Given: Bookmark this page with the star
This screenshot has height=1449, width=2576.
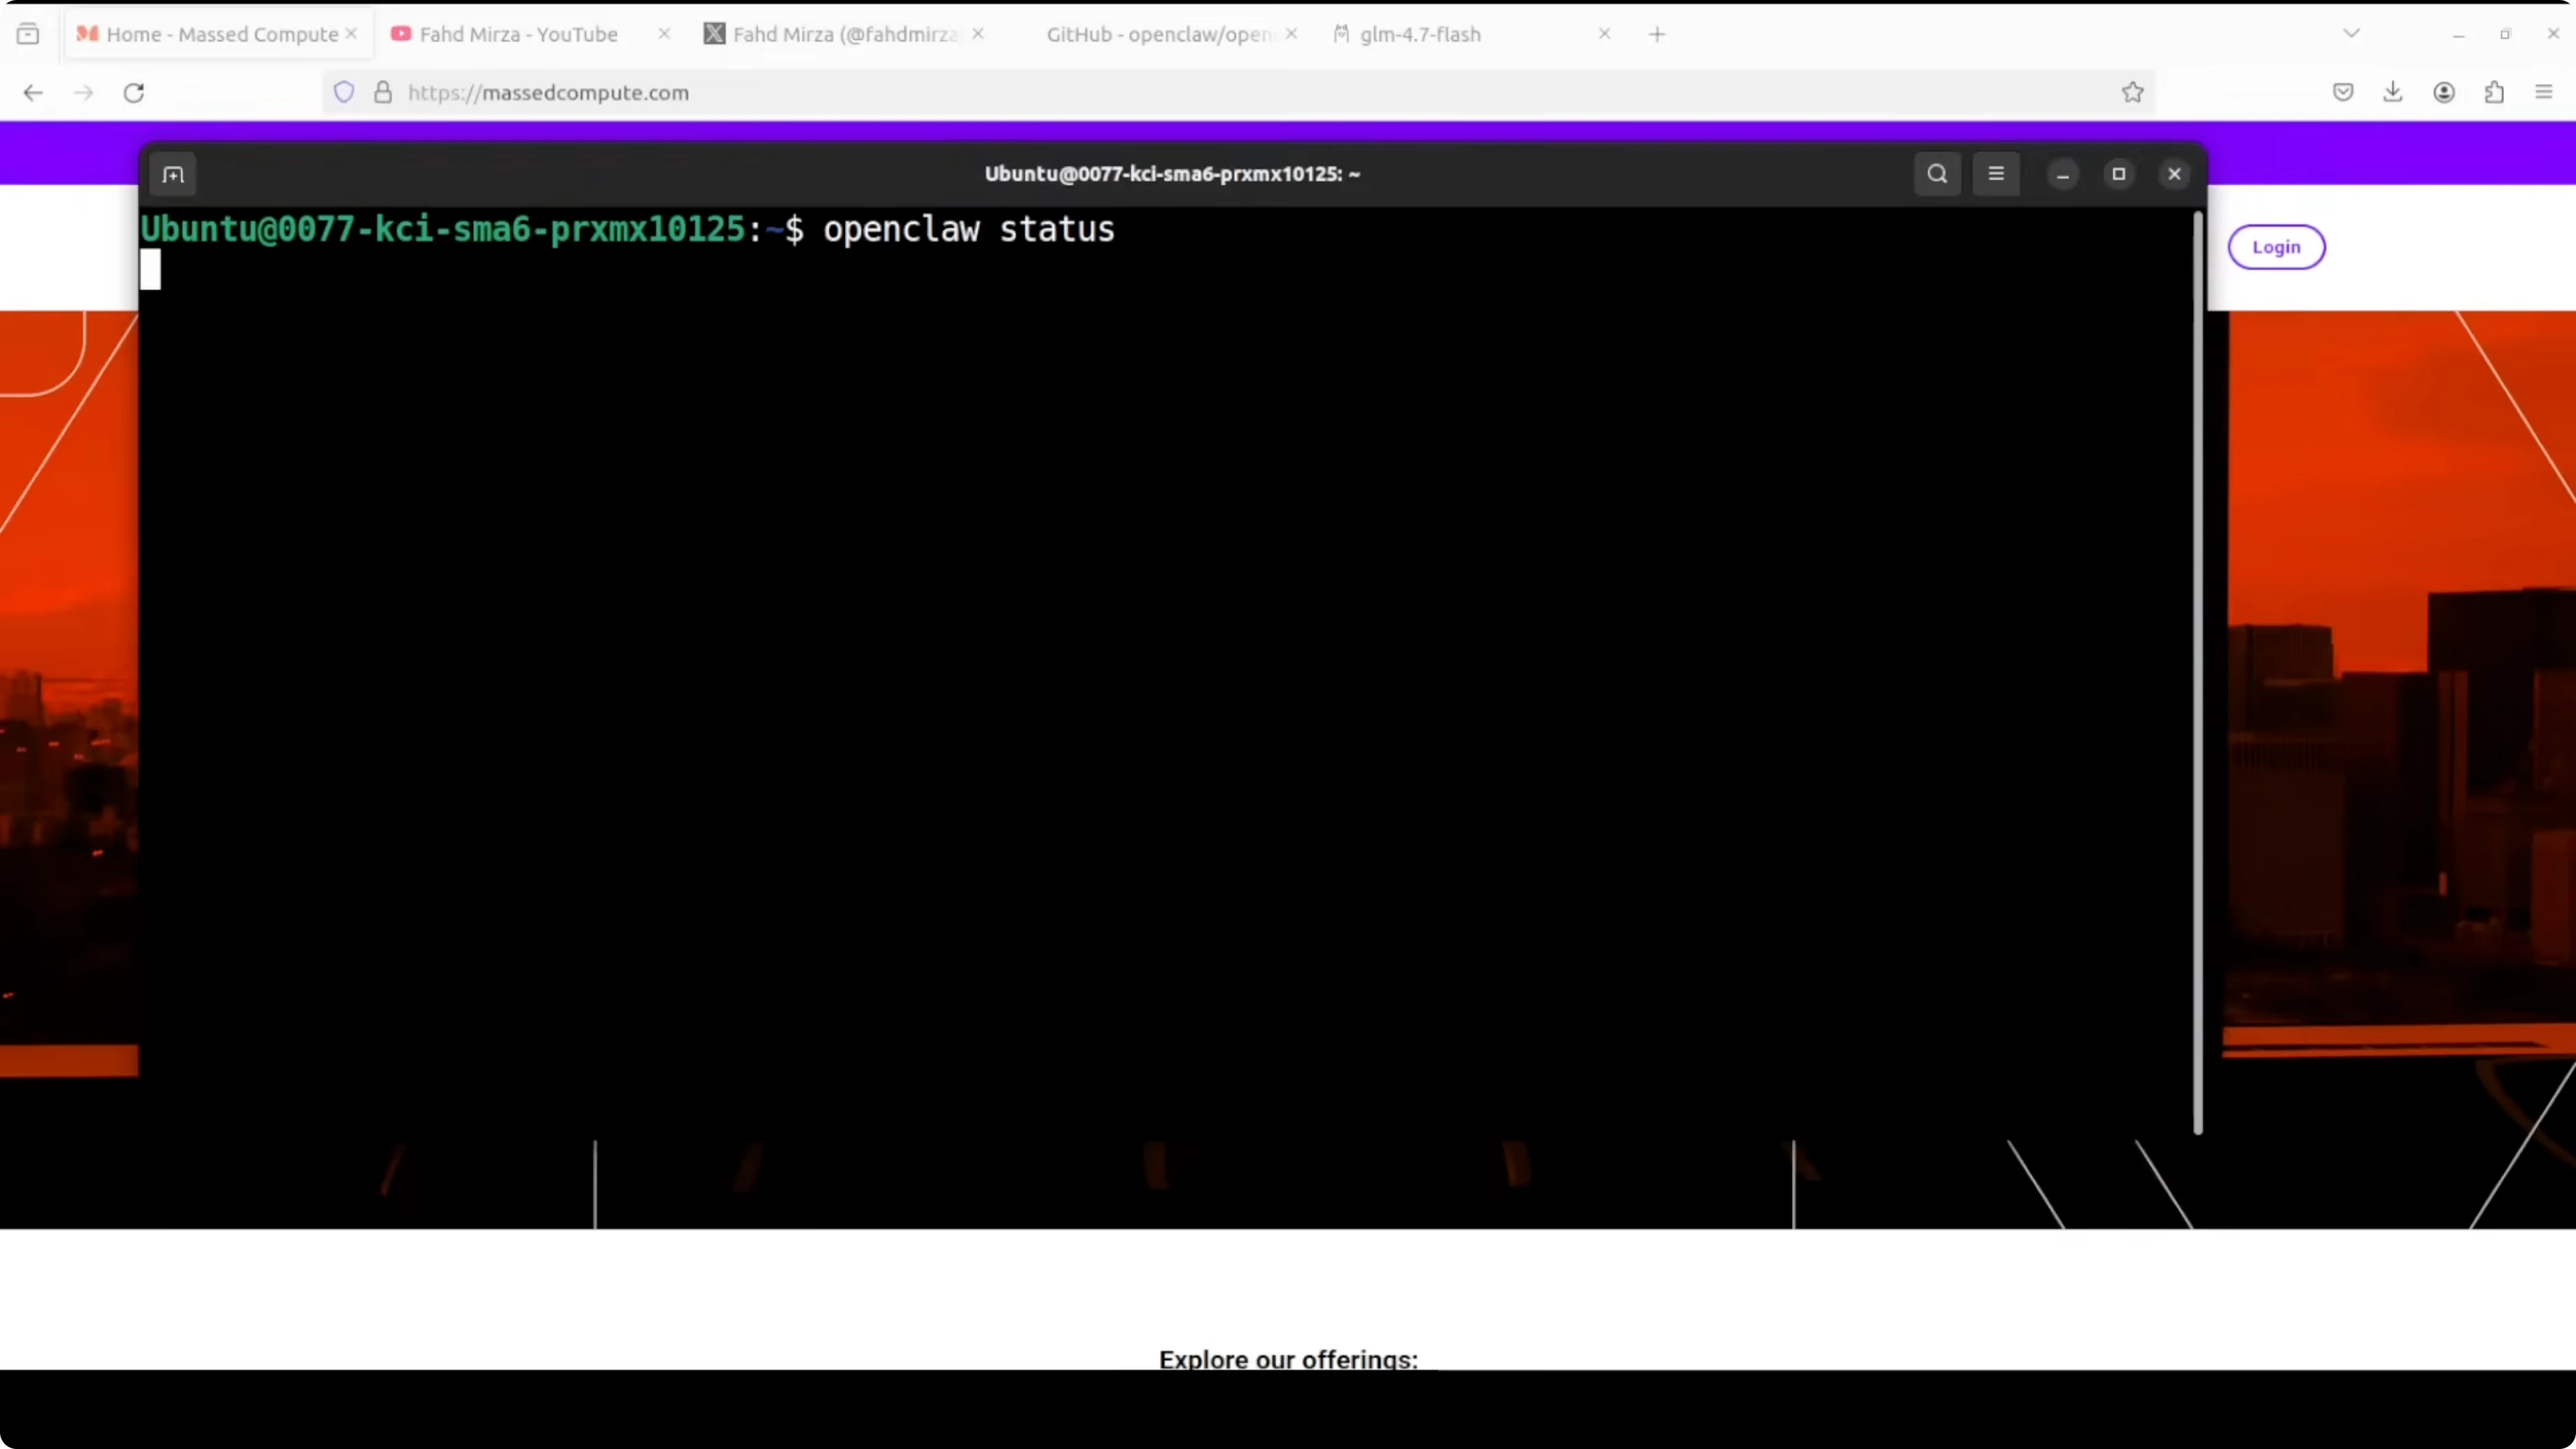Looking at the screenshot, I should tap(2132, 92).
